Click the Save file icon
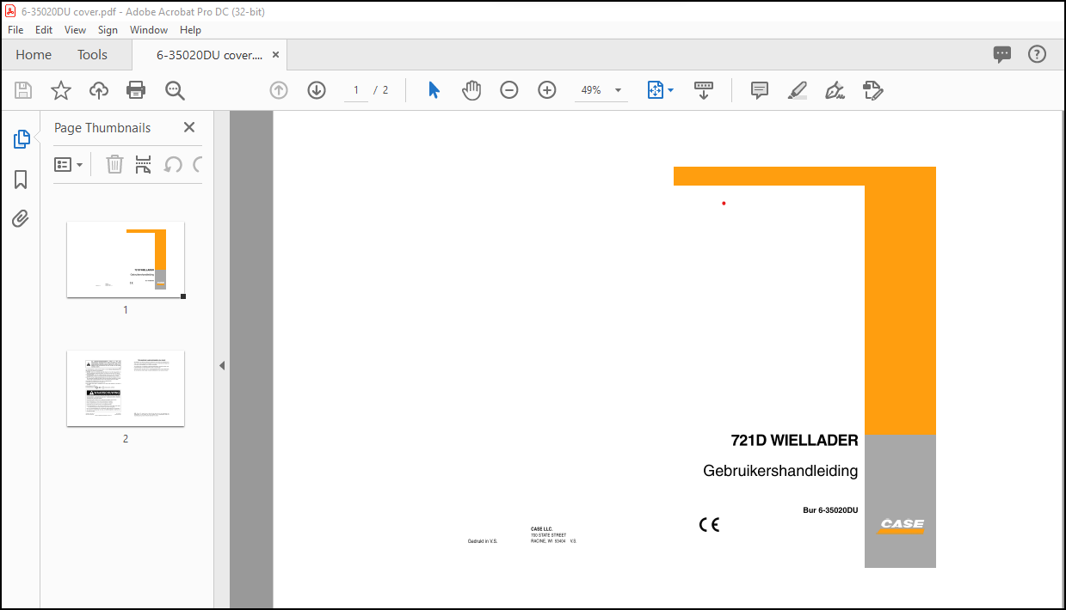This screenshot has width=1066, height=610. [23, 90]
